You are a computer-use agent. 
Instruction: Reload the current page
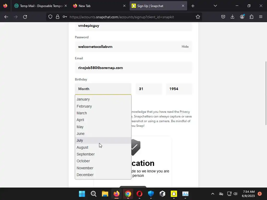click(x=25, y=17)
